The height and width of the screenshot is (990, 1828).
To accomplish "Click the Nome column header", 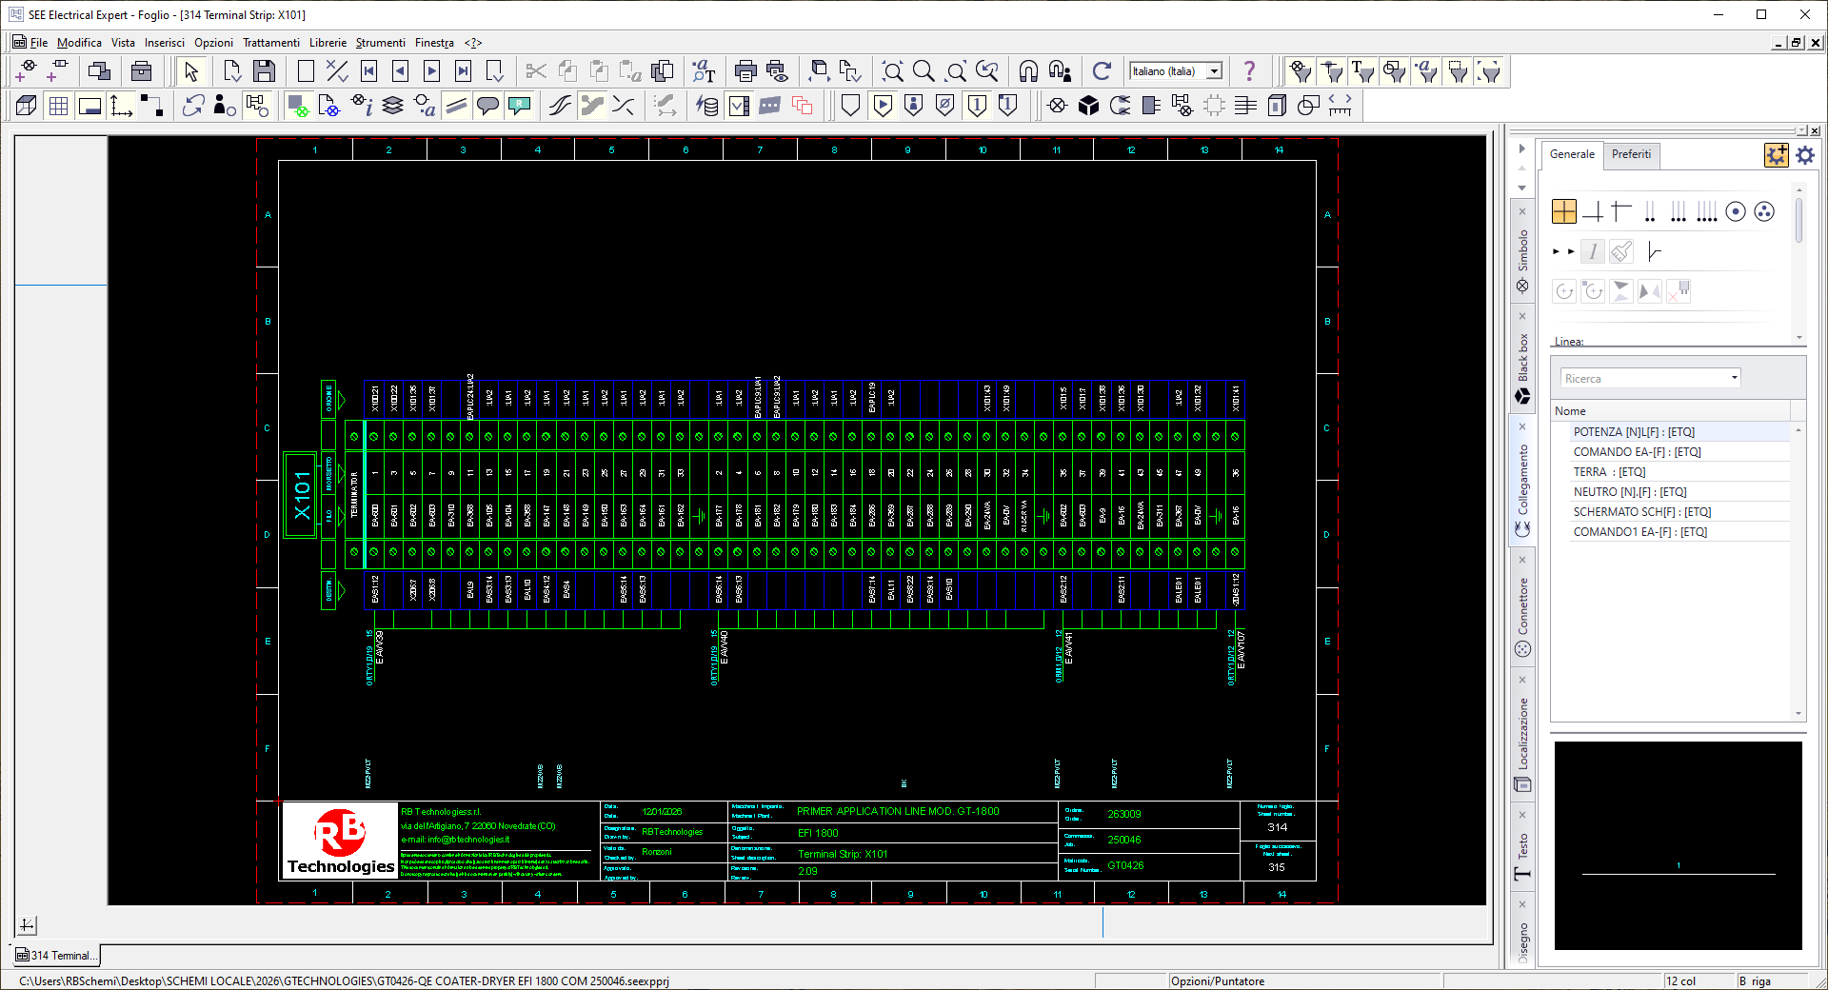I will pos(1670,411).
